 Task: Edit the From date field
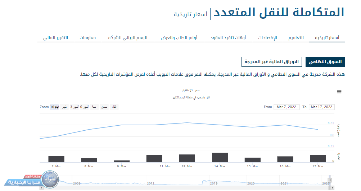[x=286, y=107]
